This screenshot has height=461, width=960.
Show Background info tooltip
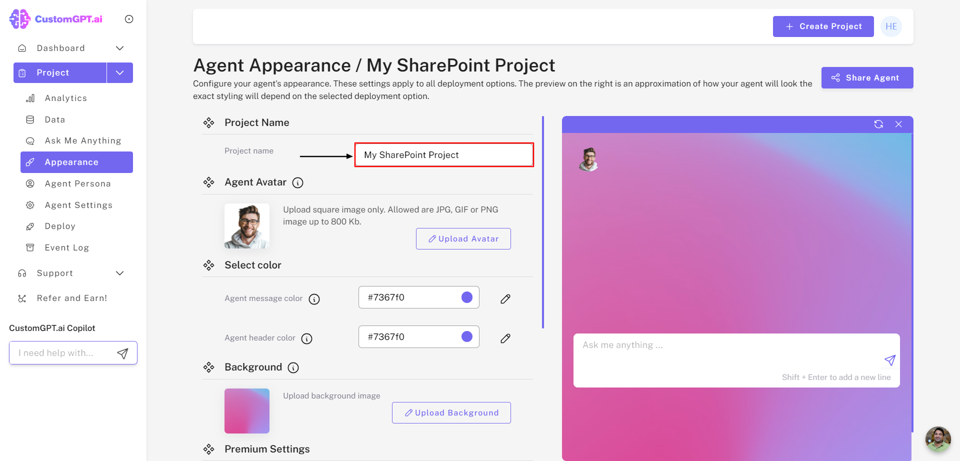click(293, 368)
